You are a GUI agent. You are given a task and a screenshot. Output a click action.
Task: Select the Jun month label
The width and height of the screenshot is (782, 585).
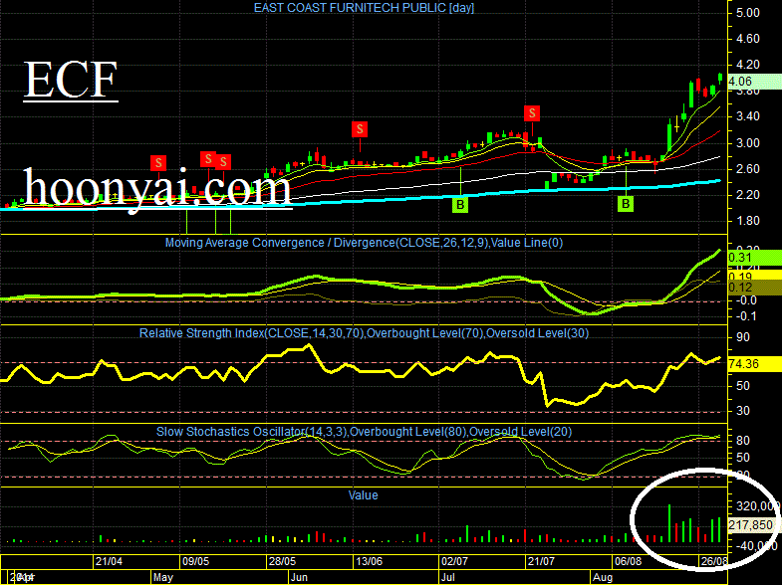(x=299, y=577)
